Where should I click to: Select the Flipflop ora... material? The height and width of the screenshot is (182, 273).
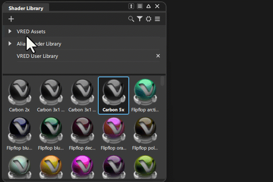(113, 130)
